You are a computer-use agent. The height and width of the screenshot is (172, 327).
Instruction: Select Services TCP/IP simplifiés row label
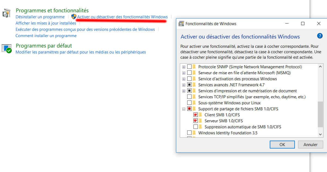point(252,97)
